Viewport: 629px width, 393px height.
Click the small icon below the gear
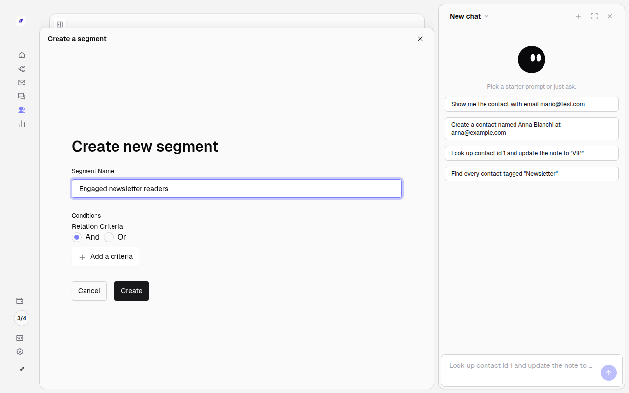click(x=22, y=369)
